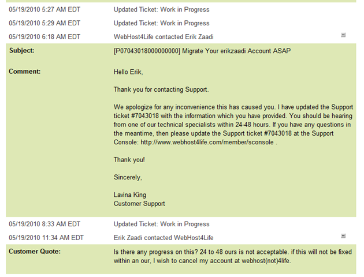Click the 'Lavina King' signature name
The height and width of the screenshot is (277, 364).
(x=130, y=195)
